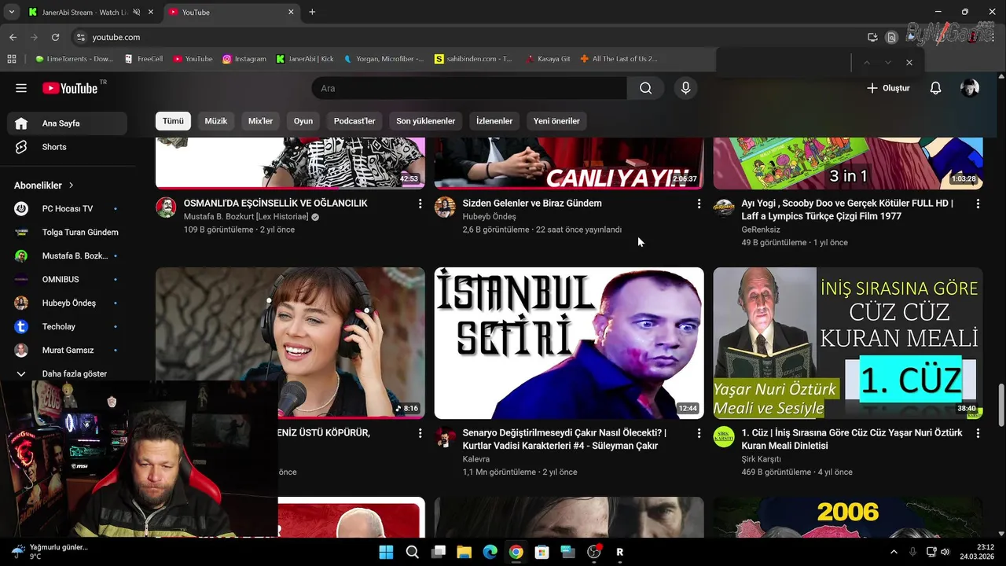
Task: Open Windows taskbar search
Action: 412,552
